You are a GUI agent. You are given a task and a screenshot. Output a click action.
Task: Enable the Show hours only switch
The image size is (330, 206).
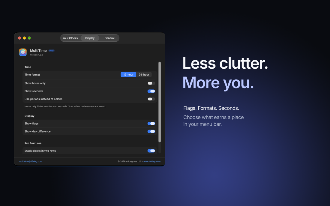151,83
